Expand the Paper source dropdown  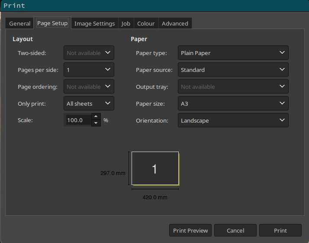point(233,70)
